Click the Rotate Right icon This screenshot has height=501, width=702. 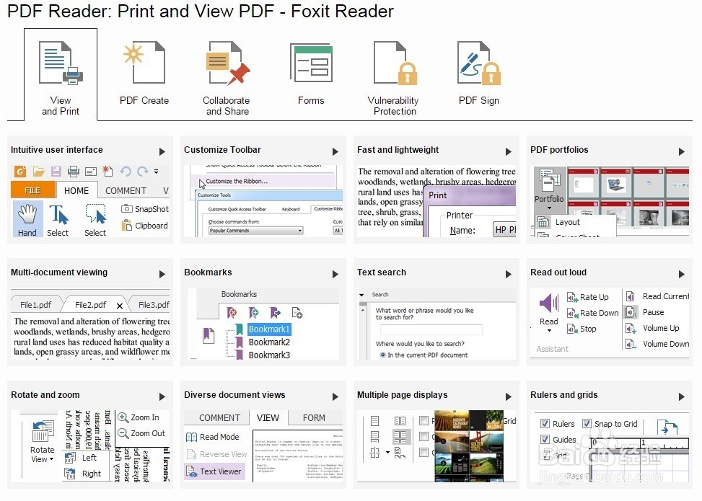coord(70,474)
